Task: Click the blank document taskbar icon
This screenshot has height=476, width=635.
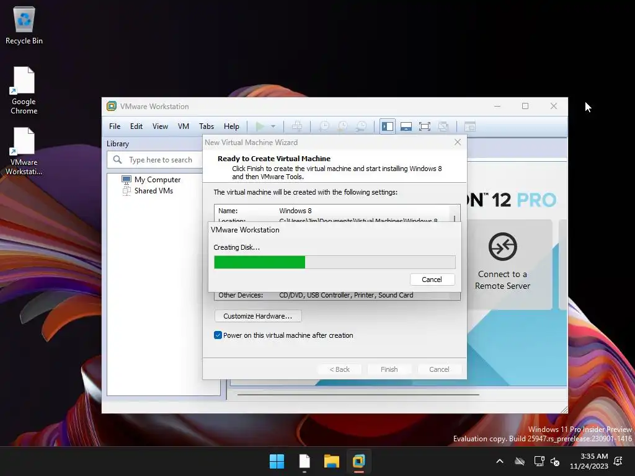Action: coord(304,461)
